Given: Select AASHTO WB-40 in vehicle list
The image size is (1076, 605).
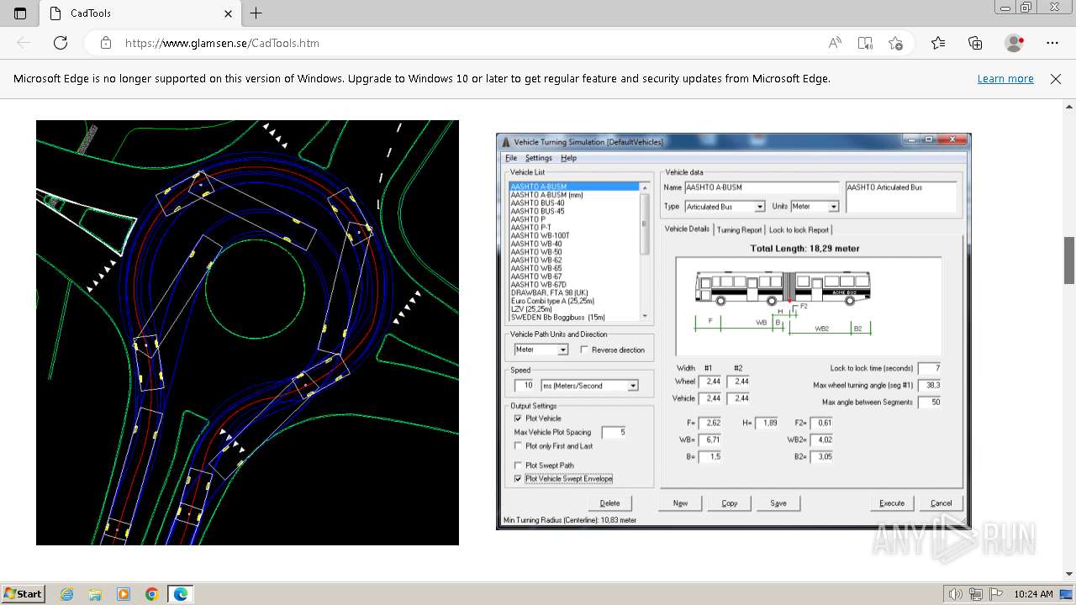Looking at the screenshot, I should tap(536, 244).
